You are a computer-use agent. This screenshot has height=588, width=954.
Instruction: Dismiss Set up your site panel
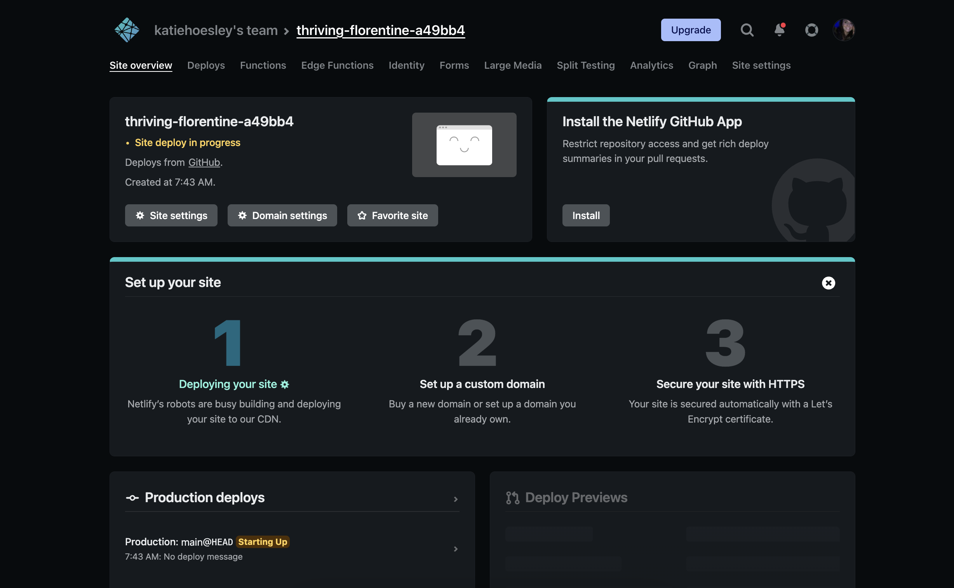point(829,283)
